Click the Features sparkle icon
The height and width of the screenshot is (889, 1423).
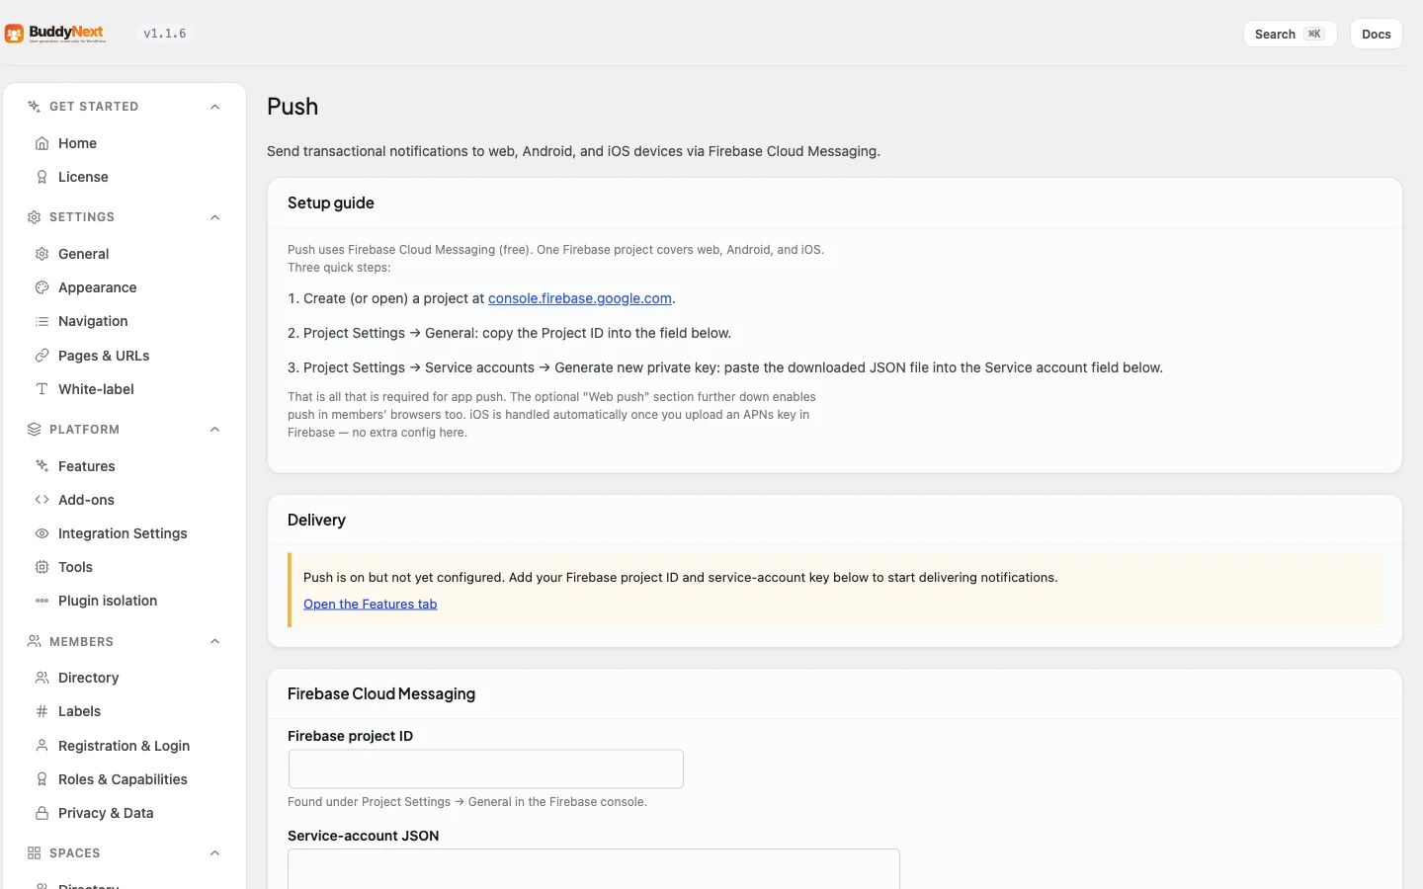pyautogui.click(x=42, y=466)
